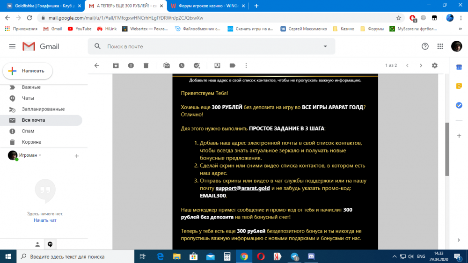
Task: Open Discord from taskbar
Action: (311, 256)
